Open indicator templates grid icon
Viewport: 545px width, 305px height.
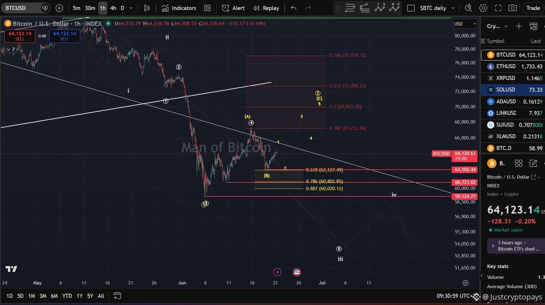tap(207, 8)
